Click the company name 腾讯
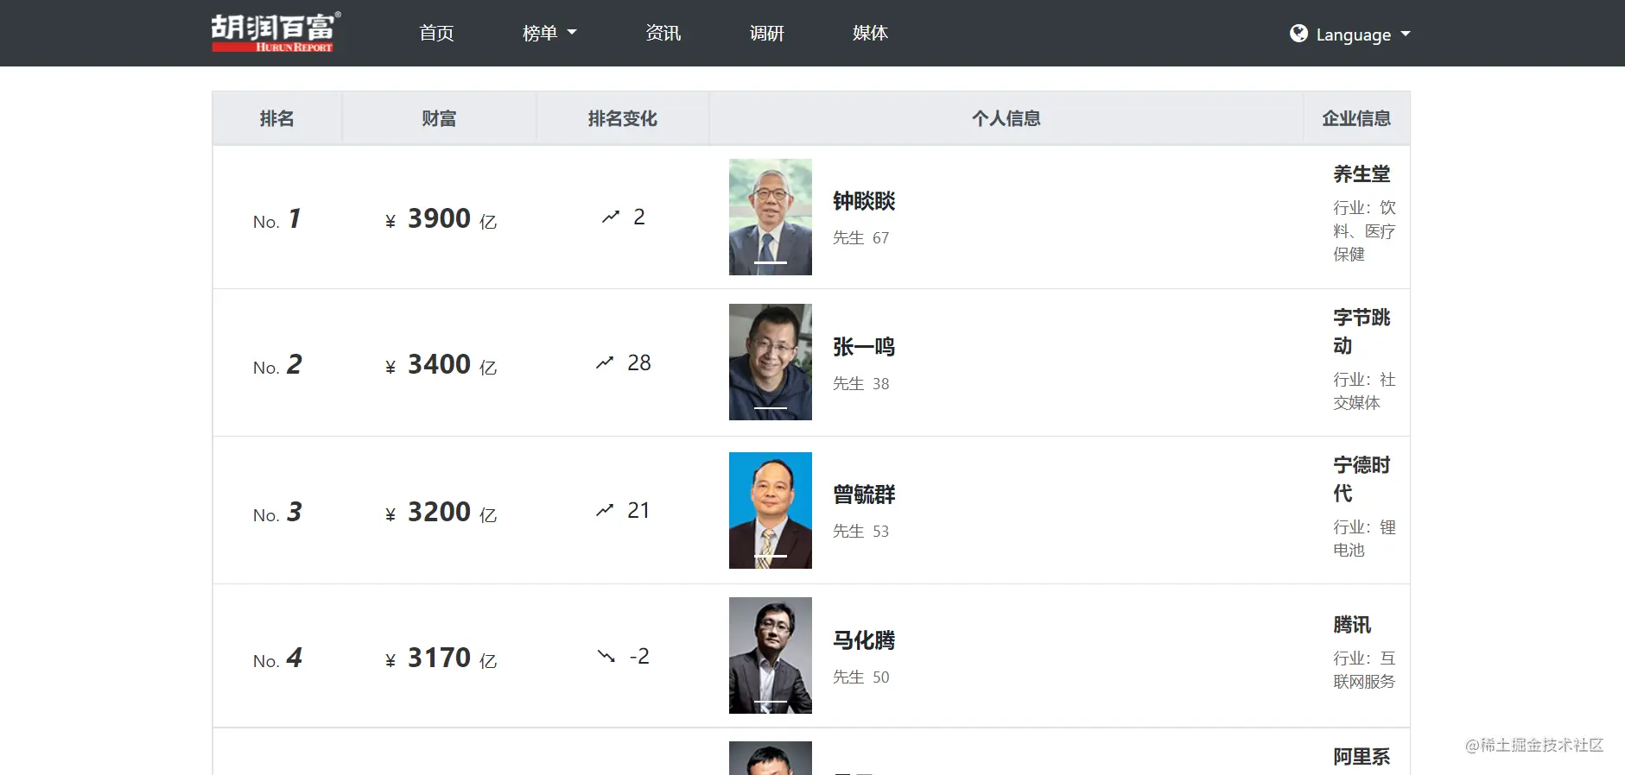 click(1352, 625)
